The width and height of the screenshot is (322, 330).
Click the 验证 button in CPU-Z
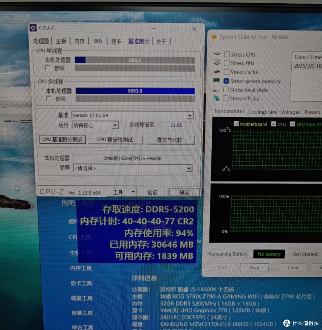[152, 192]
